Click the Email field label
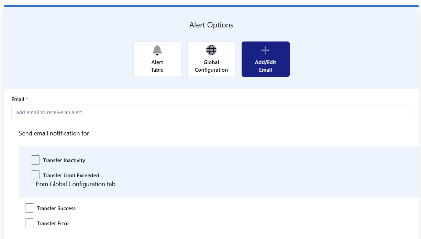The width and height of the screenshot is (421, 239). (18, 99)
